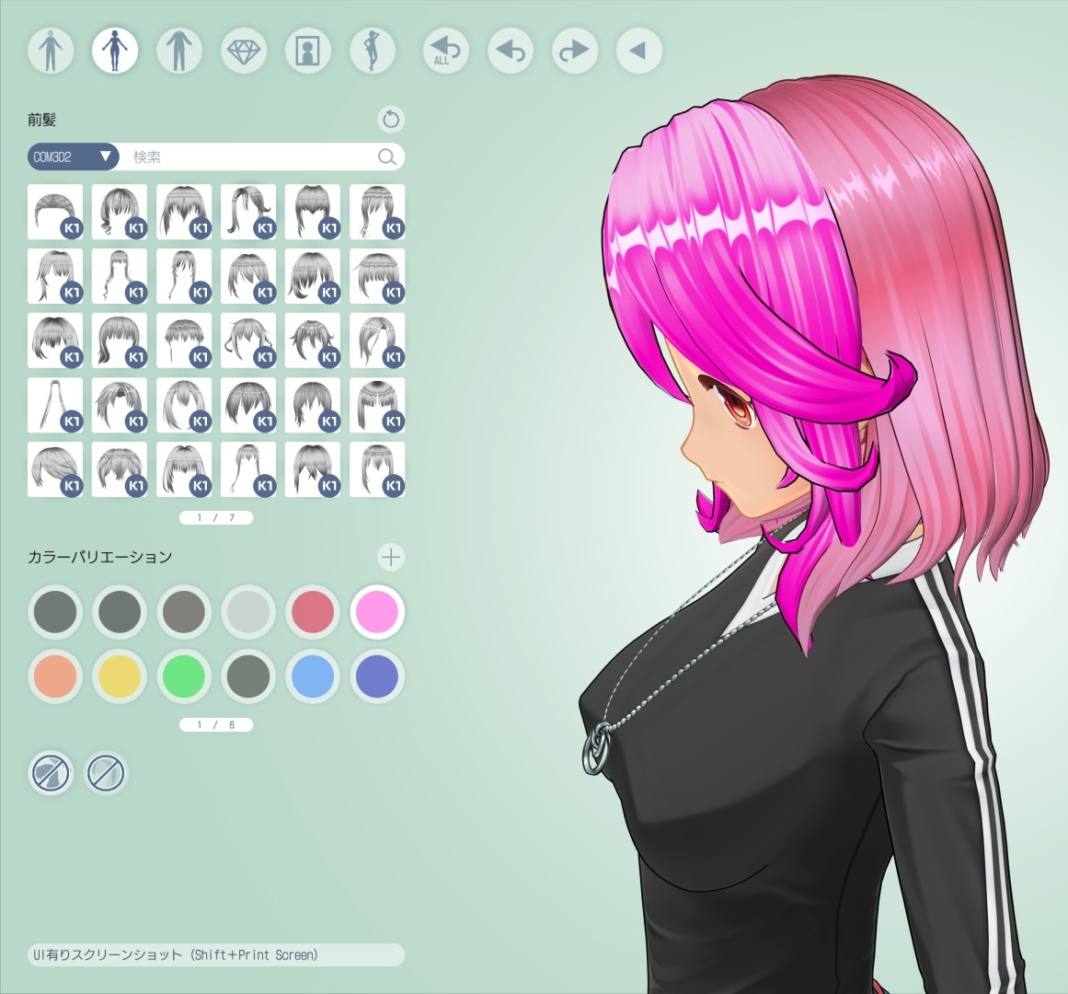1068x994 pixels.
Task: Select the fifth hairstyle in the top row
Action: [313, 212]
